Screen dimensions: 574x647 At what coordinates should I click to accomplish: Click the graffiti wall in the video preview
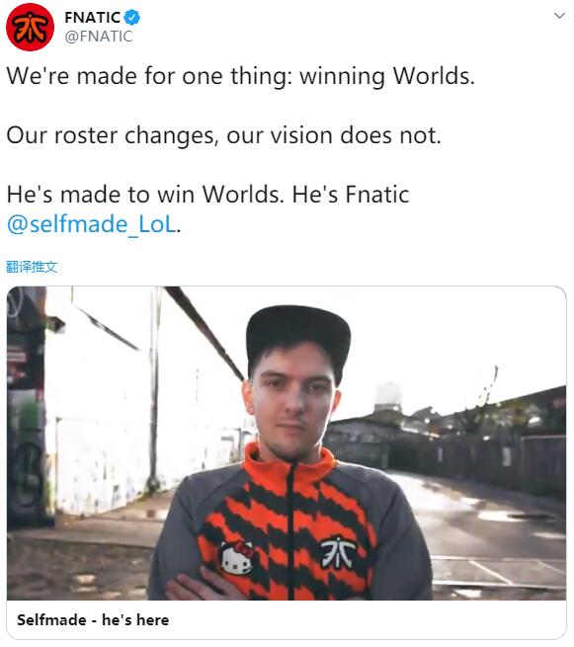[26, 406]
